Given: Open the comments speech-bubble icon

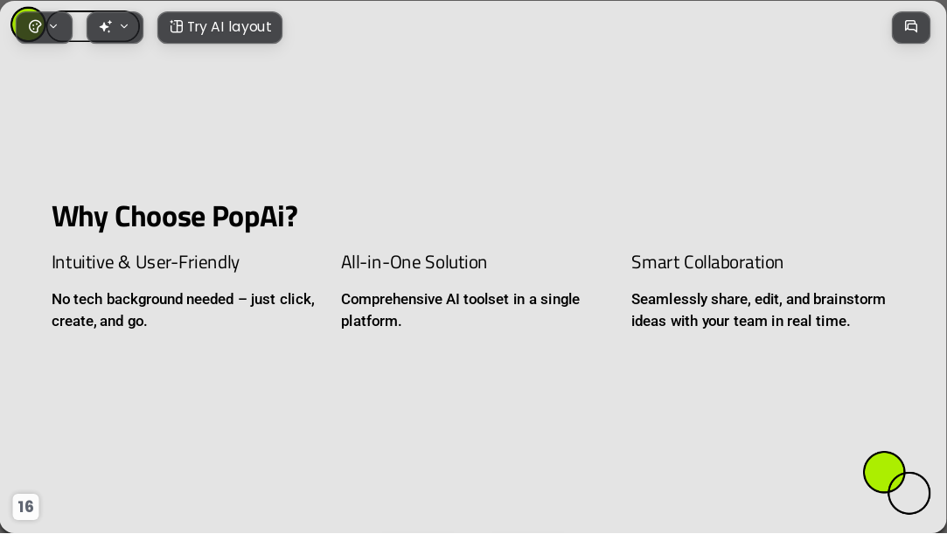Looking at the screenshot, I should (x=911, y=26).
